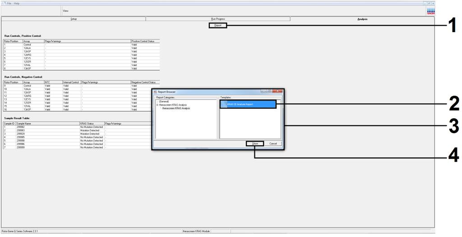Click the KRAS Status column header
Screen dimensions: 462x237
[92, 124]
